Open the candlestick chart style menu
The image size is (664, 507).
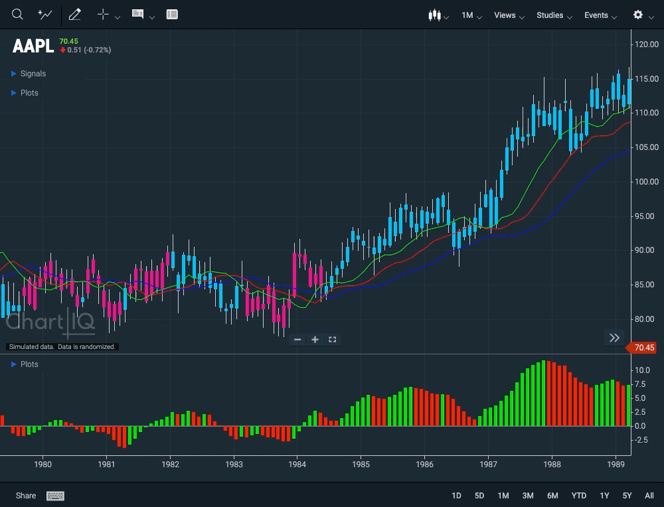pos(438,16)
